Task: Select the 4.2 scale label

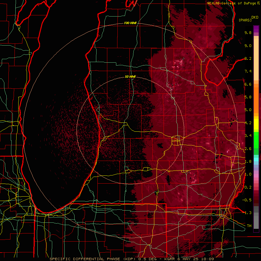Action: click(x=248, y=123)
